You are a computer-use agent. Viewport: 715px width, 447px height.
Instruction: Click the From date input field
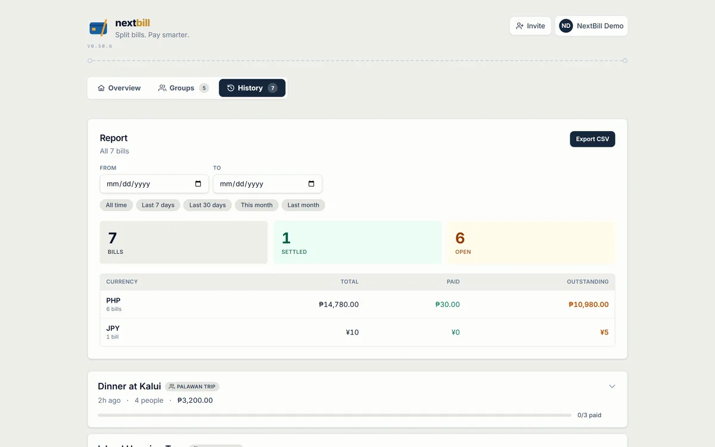pos(154,184)
